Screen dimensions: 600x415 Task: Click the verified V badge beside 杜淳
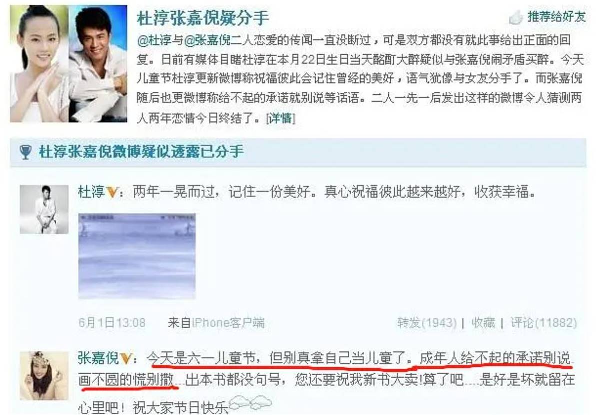(x=111, y=193)
